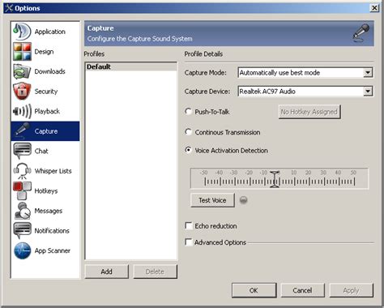Click the Options title bar app icon

pyautogui.click(x=9, y=8)
